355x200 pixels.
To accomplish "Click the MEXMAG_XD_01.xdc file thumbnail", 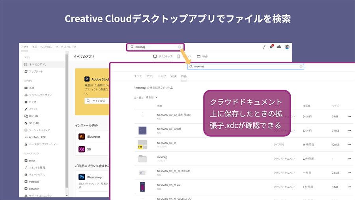I will [142, 187].
